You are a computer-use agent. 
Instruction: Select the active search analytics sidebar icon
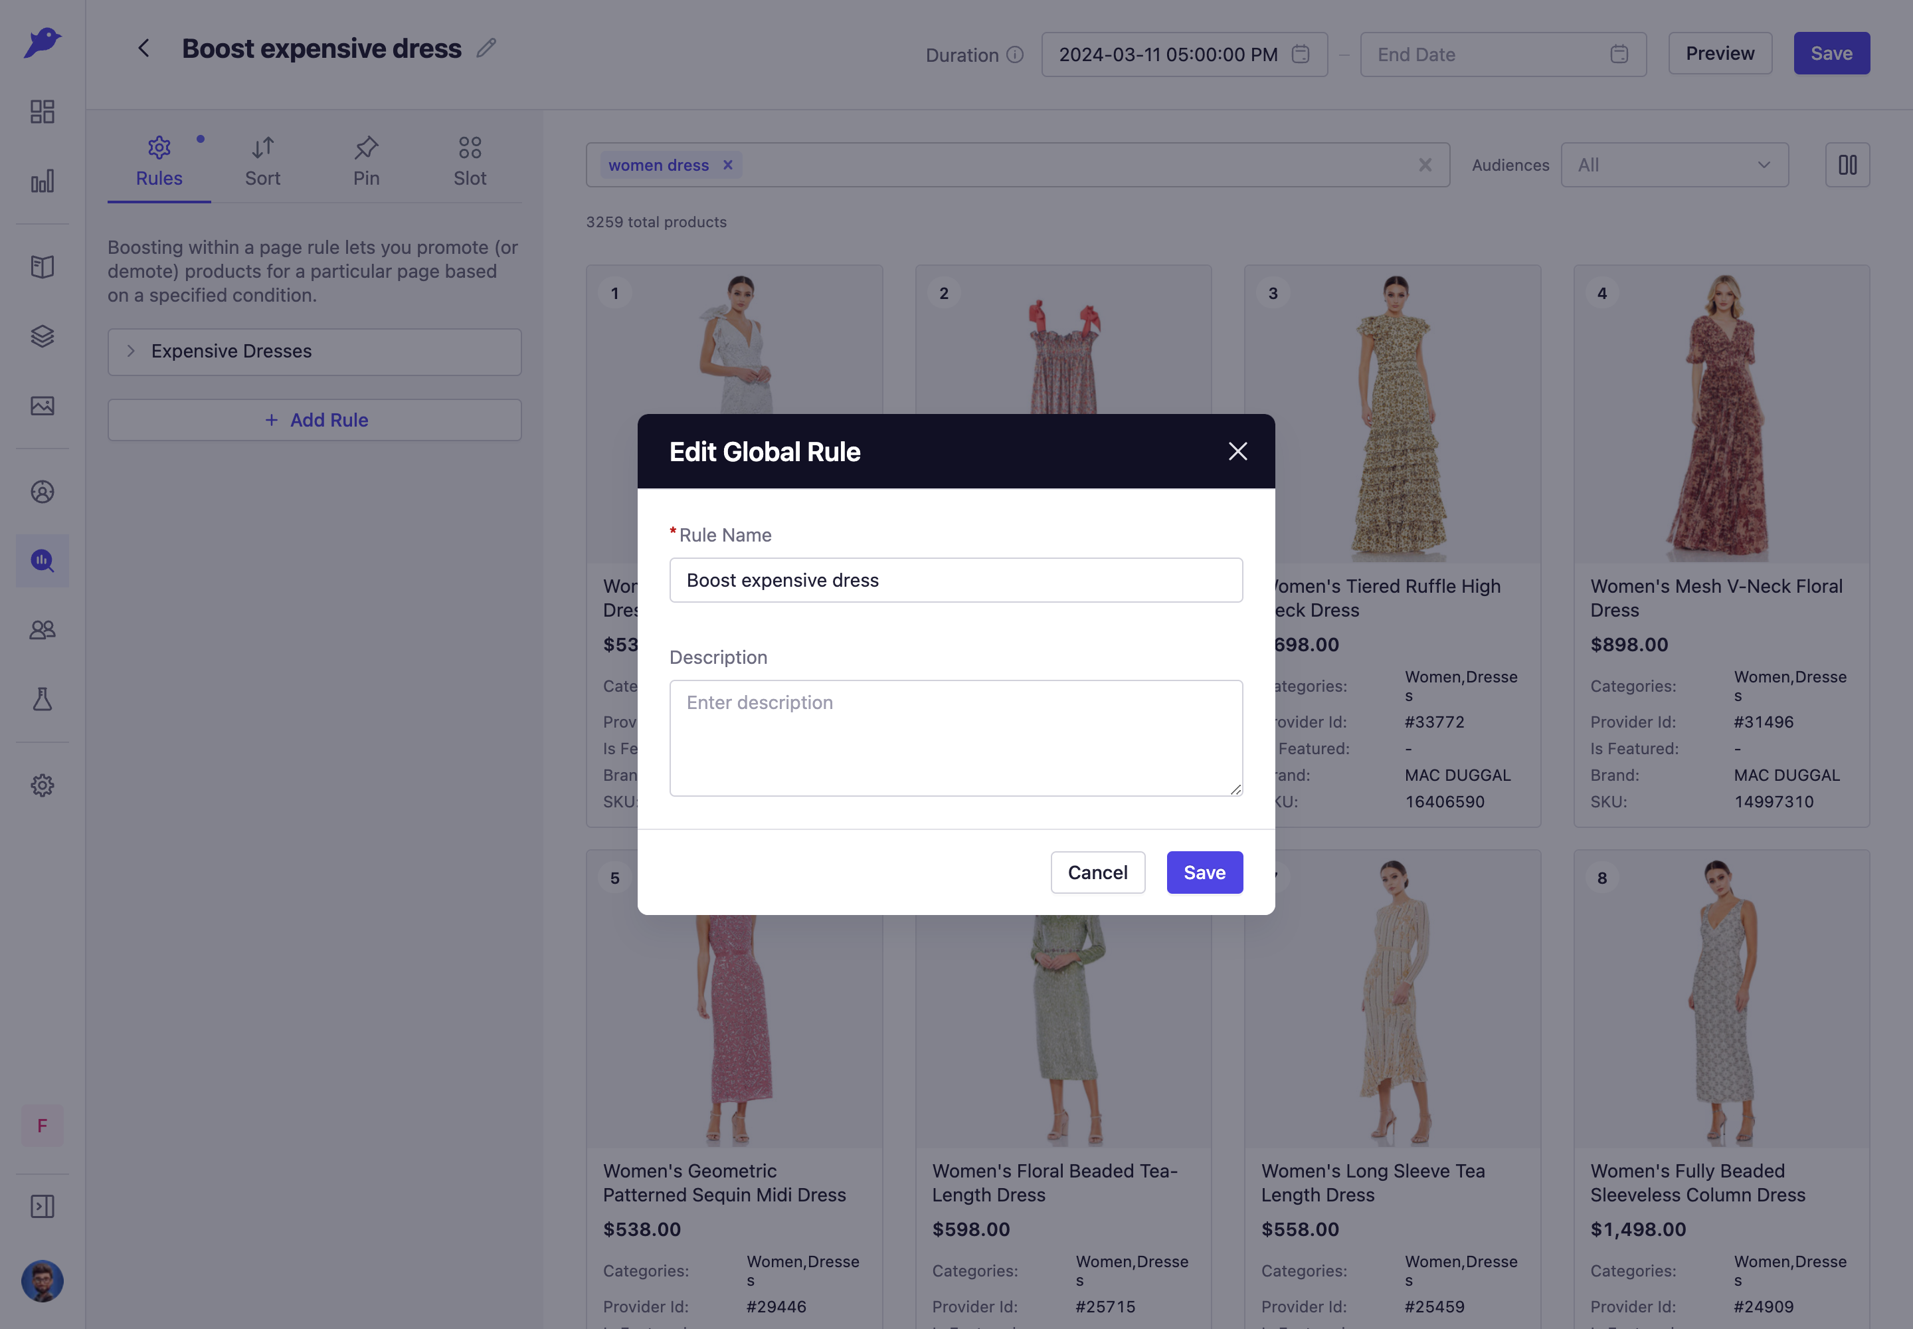tap(43, 560)
